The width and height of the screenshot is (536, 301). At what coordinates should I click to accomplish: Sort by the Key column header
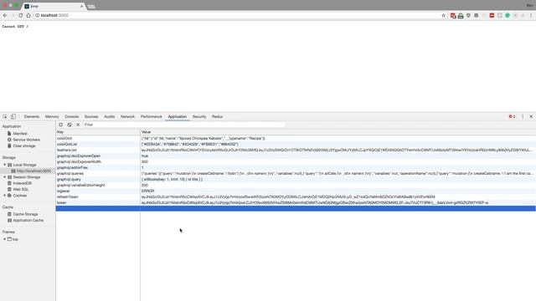pyautogui.click(x=98, y=132)
